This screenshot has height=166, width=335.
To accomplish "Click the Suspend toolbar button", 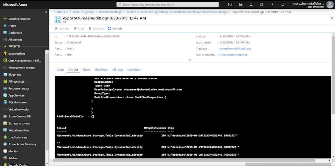I will pos(96,28).
